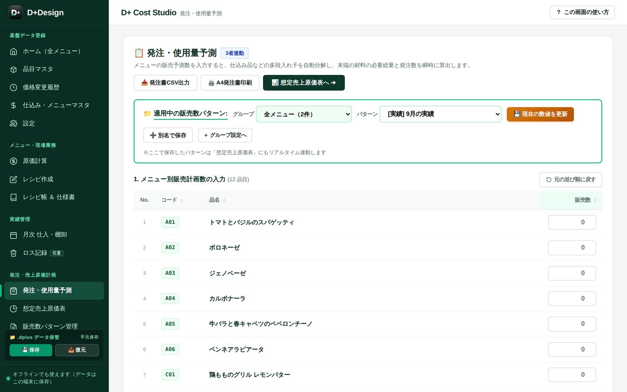Viewport: 627px width, 392px height.
Task: Click the レシピ作成 pencil icon
Action: [13, 179]
